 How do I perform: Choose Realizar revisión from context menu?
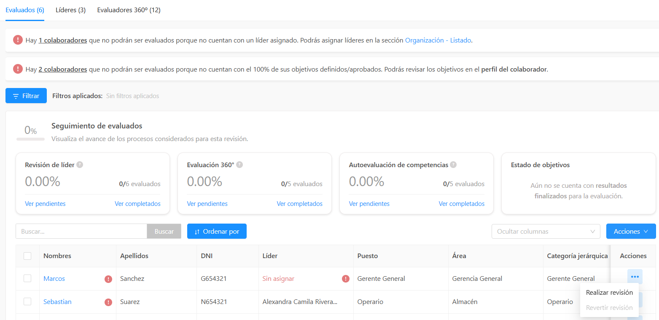pos(609,292)
